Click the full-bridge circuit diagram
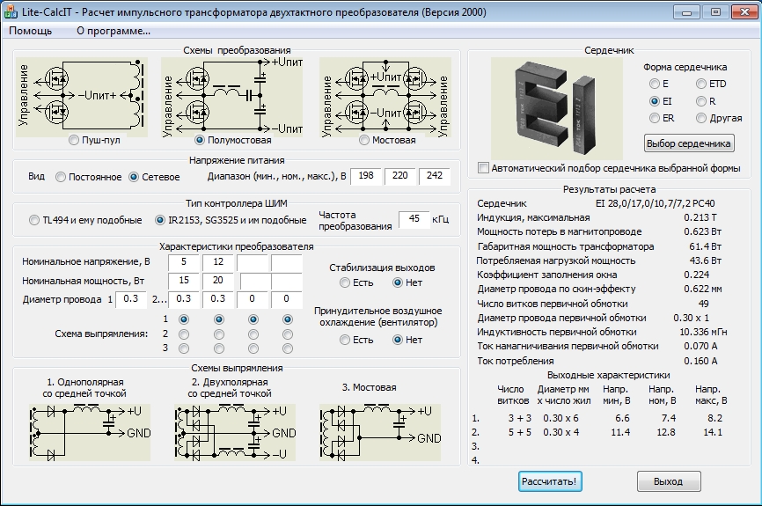This screenshot has height=506, width=762. point(385,97)
